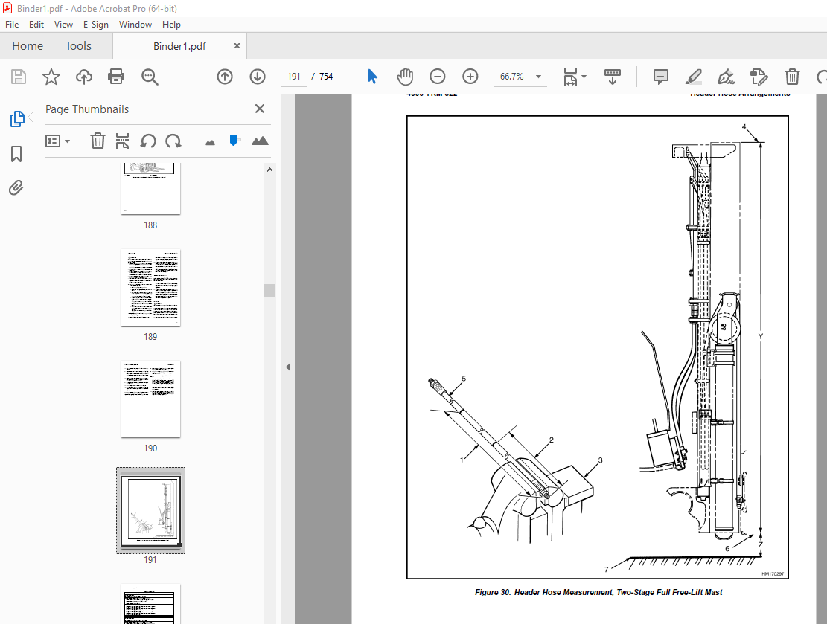
Task: Close the Binder1.pdf tab
Action: click(237, 46)
